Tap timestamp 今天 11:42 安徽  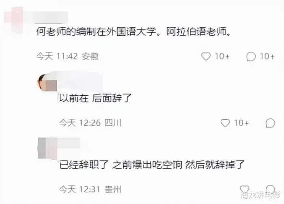[x=68, y=56]
